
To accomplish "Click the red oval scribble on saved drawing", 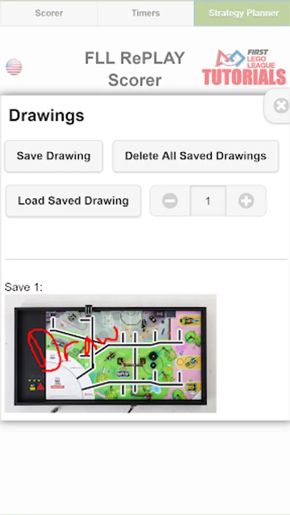I will 36,348.
